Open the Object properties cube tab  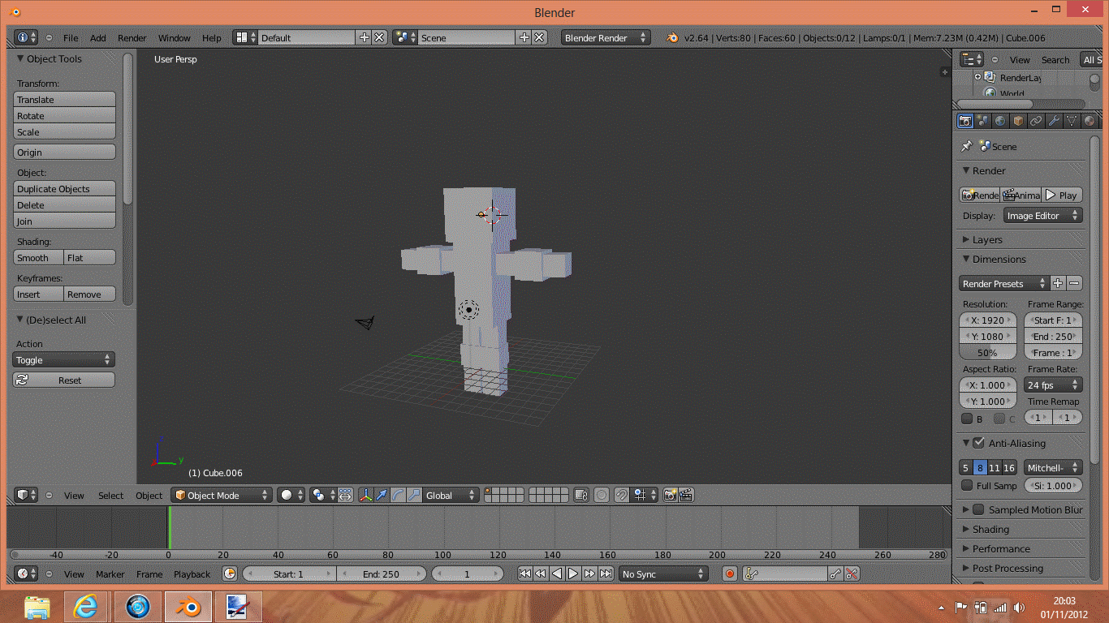click(1018, 121)
